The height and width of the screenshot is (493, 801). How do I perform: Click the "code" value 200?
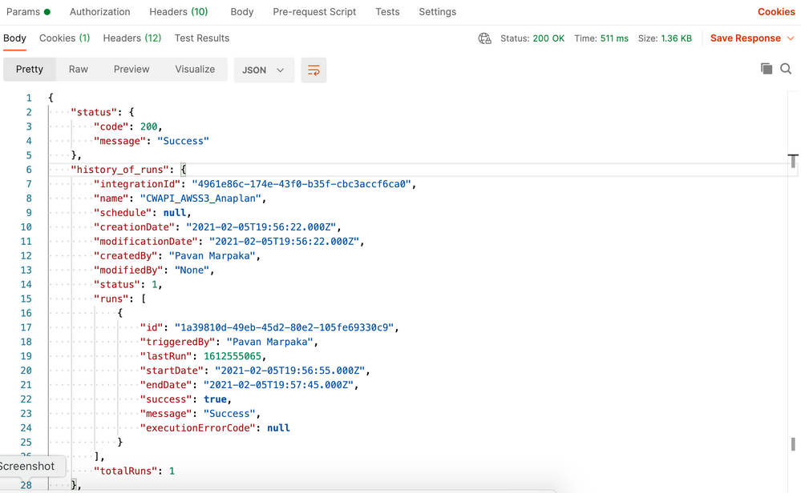pyautogui.click(x=148, y=126)
